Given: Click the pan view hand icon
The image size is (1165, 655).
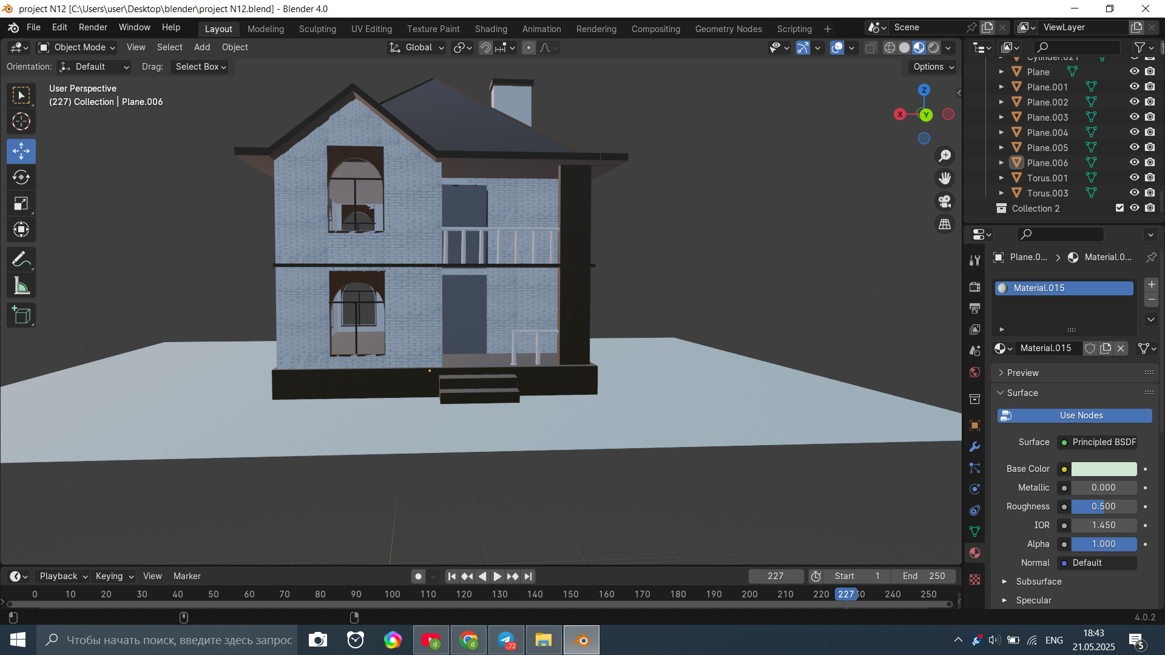Looking at the screenshot, I should click(945, 178).
